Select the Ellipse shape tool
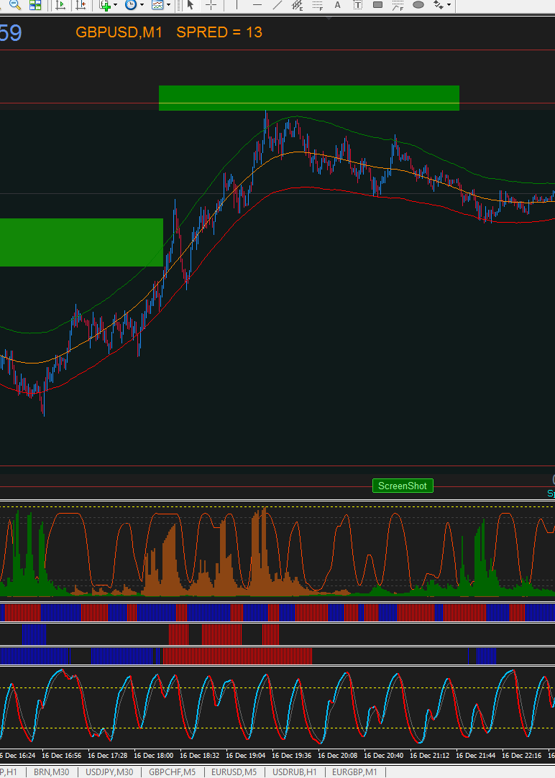This screenshot has height=778, width=555. (x=418, y=5)
